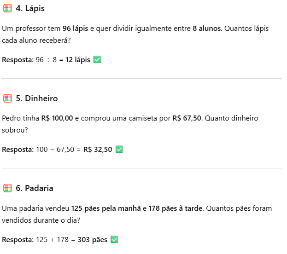Click the bold text 8 alunos
The image size is (287, 254).
point(207,29)
